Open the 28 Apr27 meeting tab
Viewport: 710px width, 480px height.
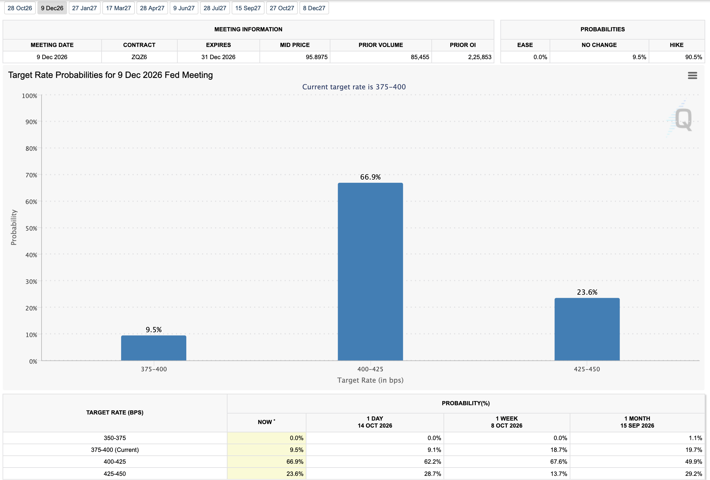click(152, 8)
